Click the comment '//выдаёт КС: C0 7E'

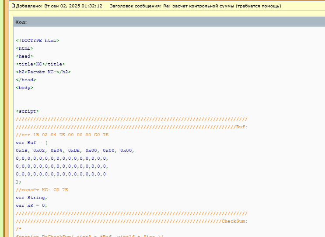pyautogui.click(x=42, y=190)
